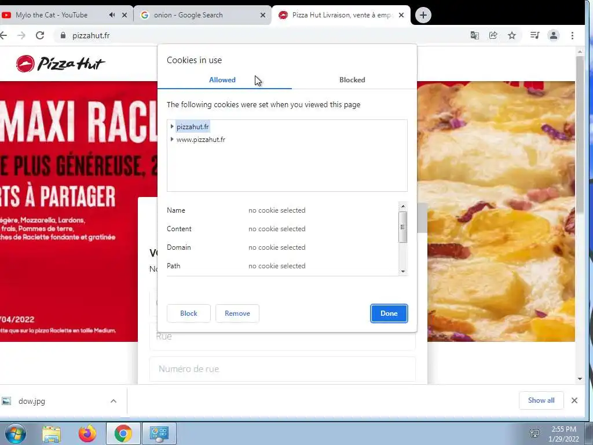Close the Pizza Hut Livraison tab
The image size is (593, 445).
point(401,15)
